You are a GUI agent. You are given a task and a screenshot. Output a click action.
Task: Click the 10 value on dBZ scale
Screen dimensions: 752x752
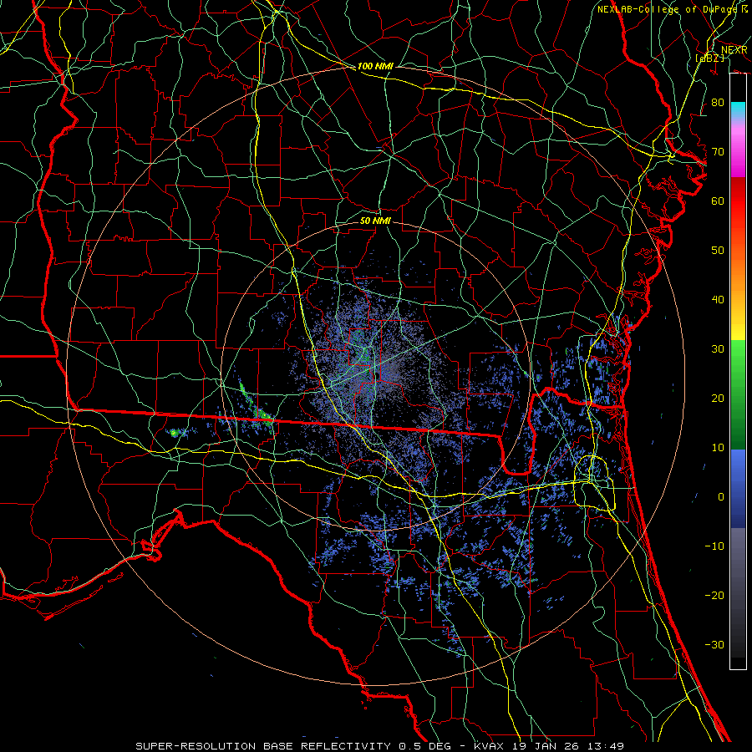(x=718, y=448)
